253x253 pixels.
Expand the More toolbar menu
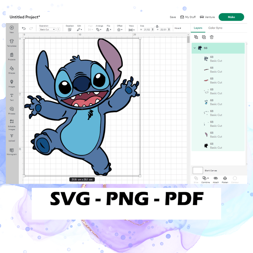pyautogui.click(x=178, y=28)
